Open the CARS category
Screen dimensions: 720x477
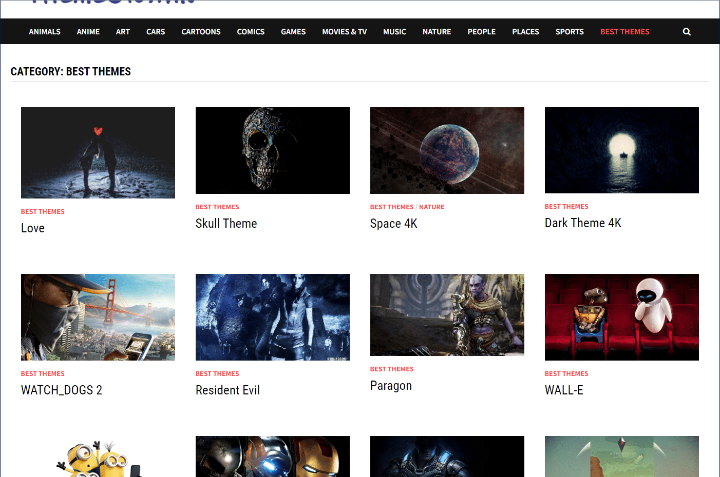pos(156,32)
